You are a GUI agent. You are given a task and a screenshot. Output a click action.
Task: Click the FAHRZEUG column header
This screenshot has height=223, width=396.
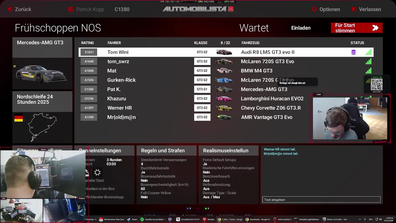point(251,43)
